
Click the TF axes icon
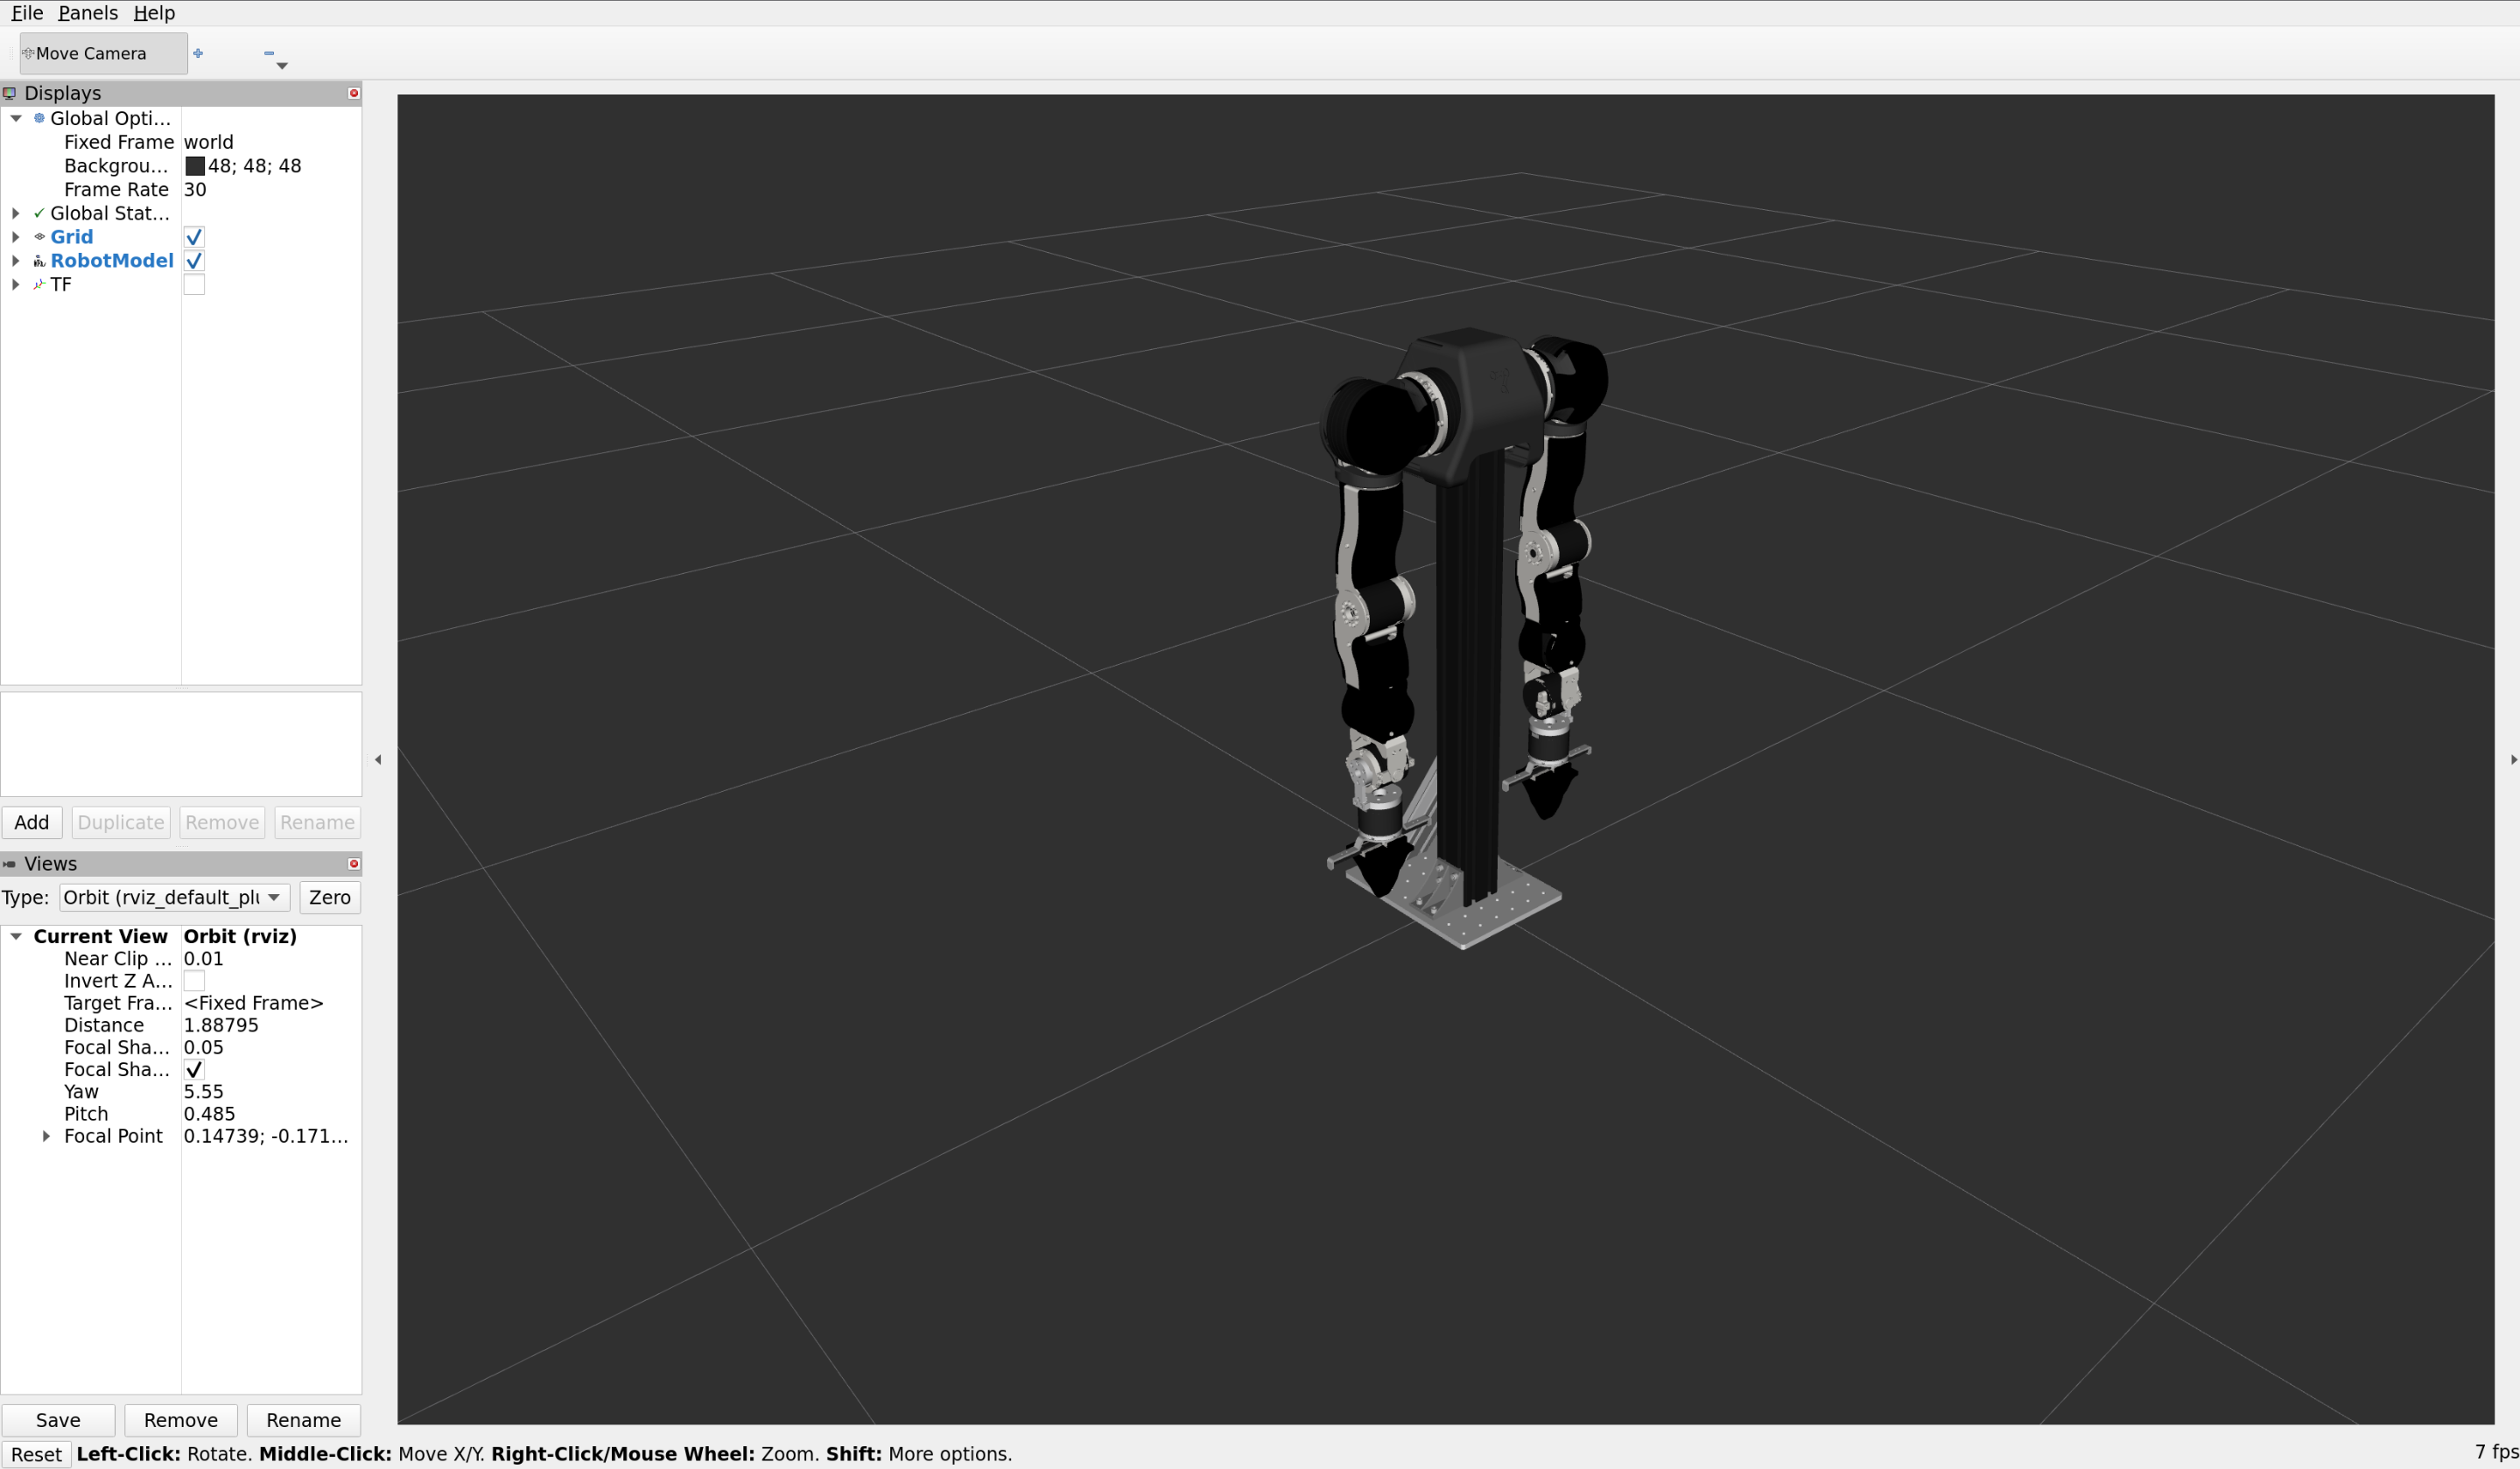[x=39, y=285]
